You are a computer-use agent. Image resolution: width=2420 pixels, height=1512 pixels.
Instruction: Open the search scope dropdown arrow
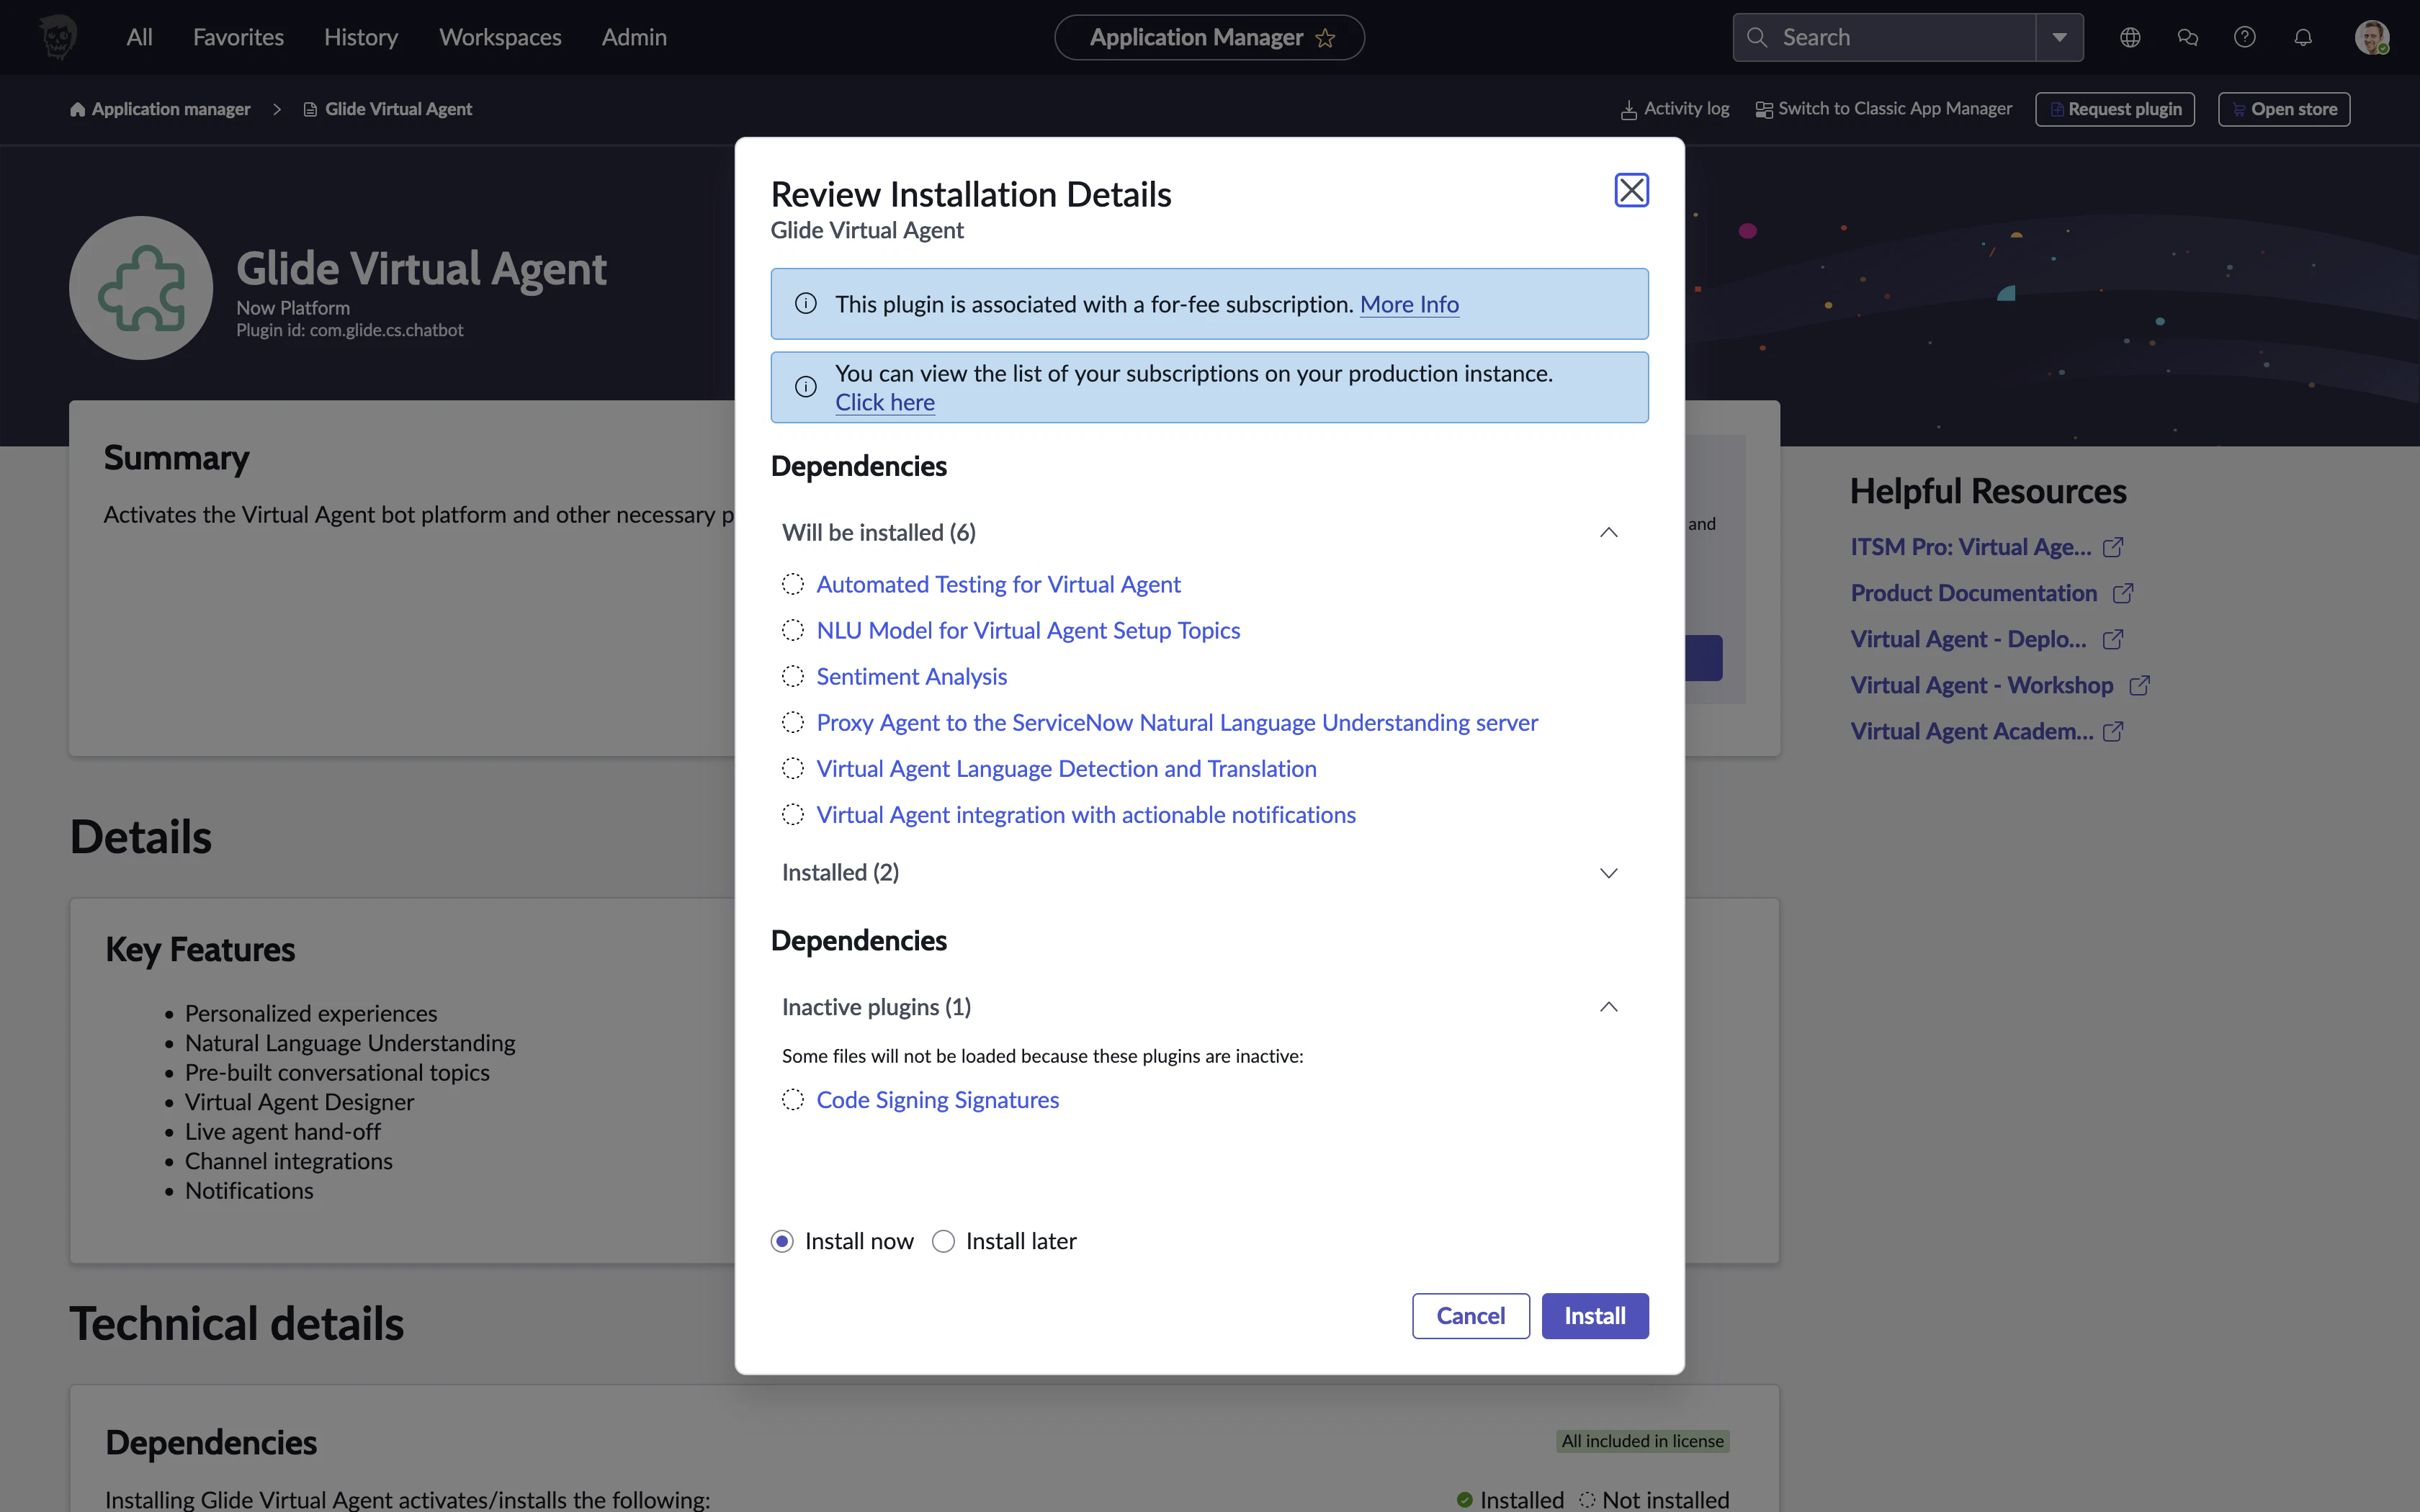tap(2059, 37)
